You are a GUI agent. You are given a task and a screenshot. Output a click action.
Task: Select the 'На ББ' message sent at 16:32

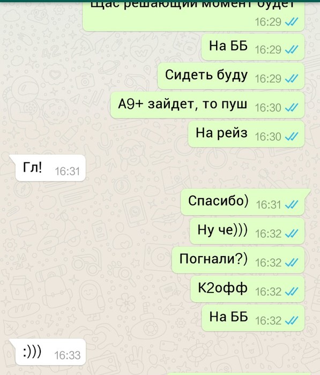(x=253, y=318)
